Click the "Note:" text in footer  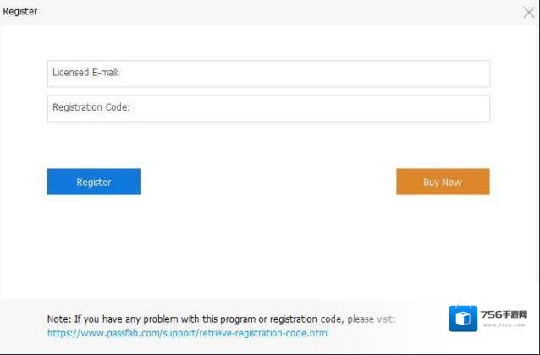coord(59,319)
